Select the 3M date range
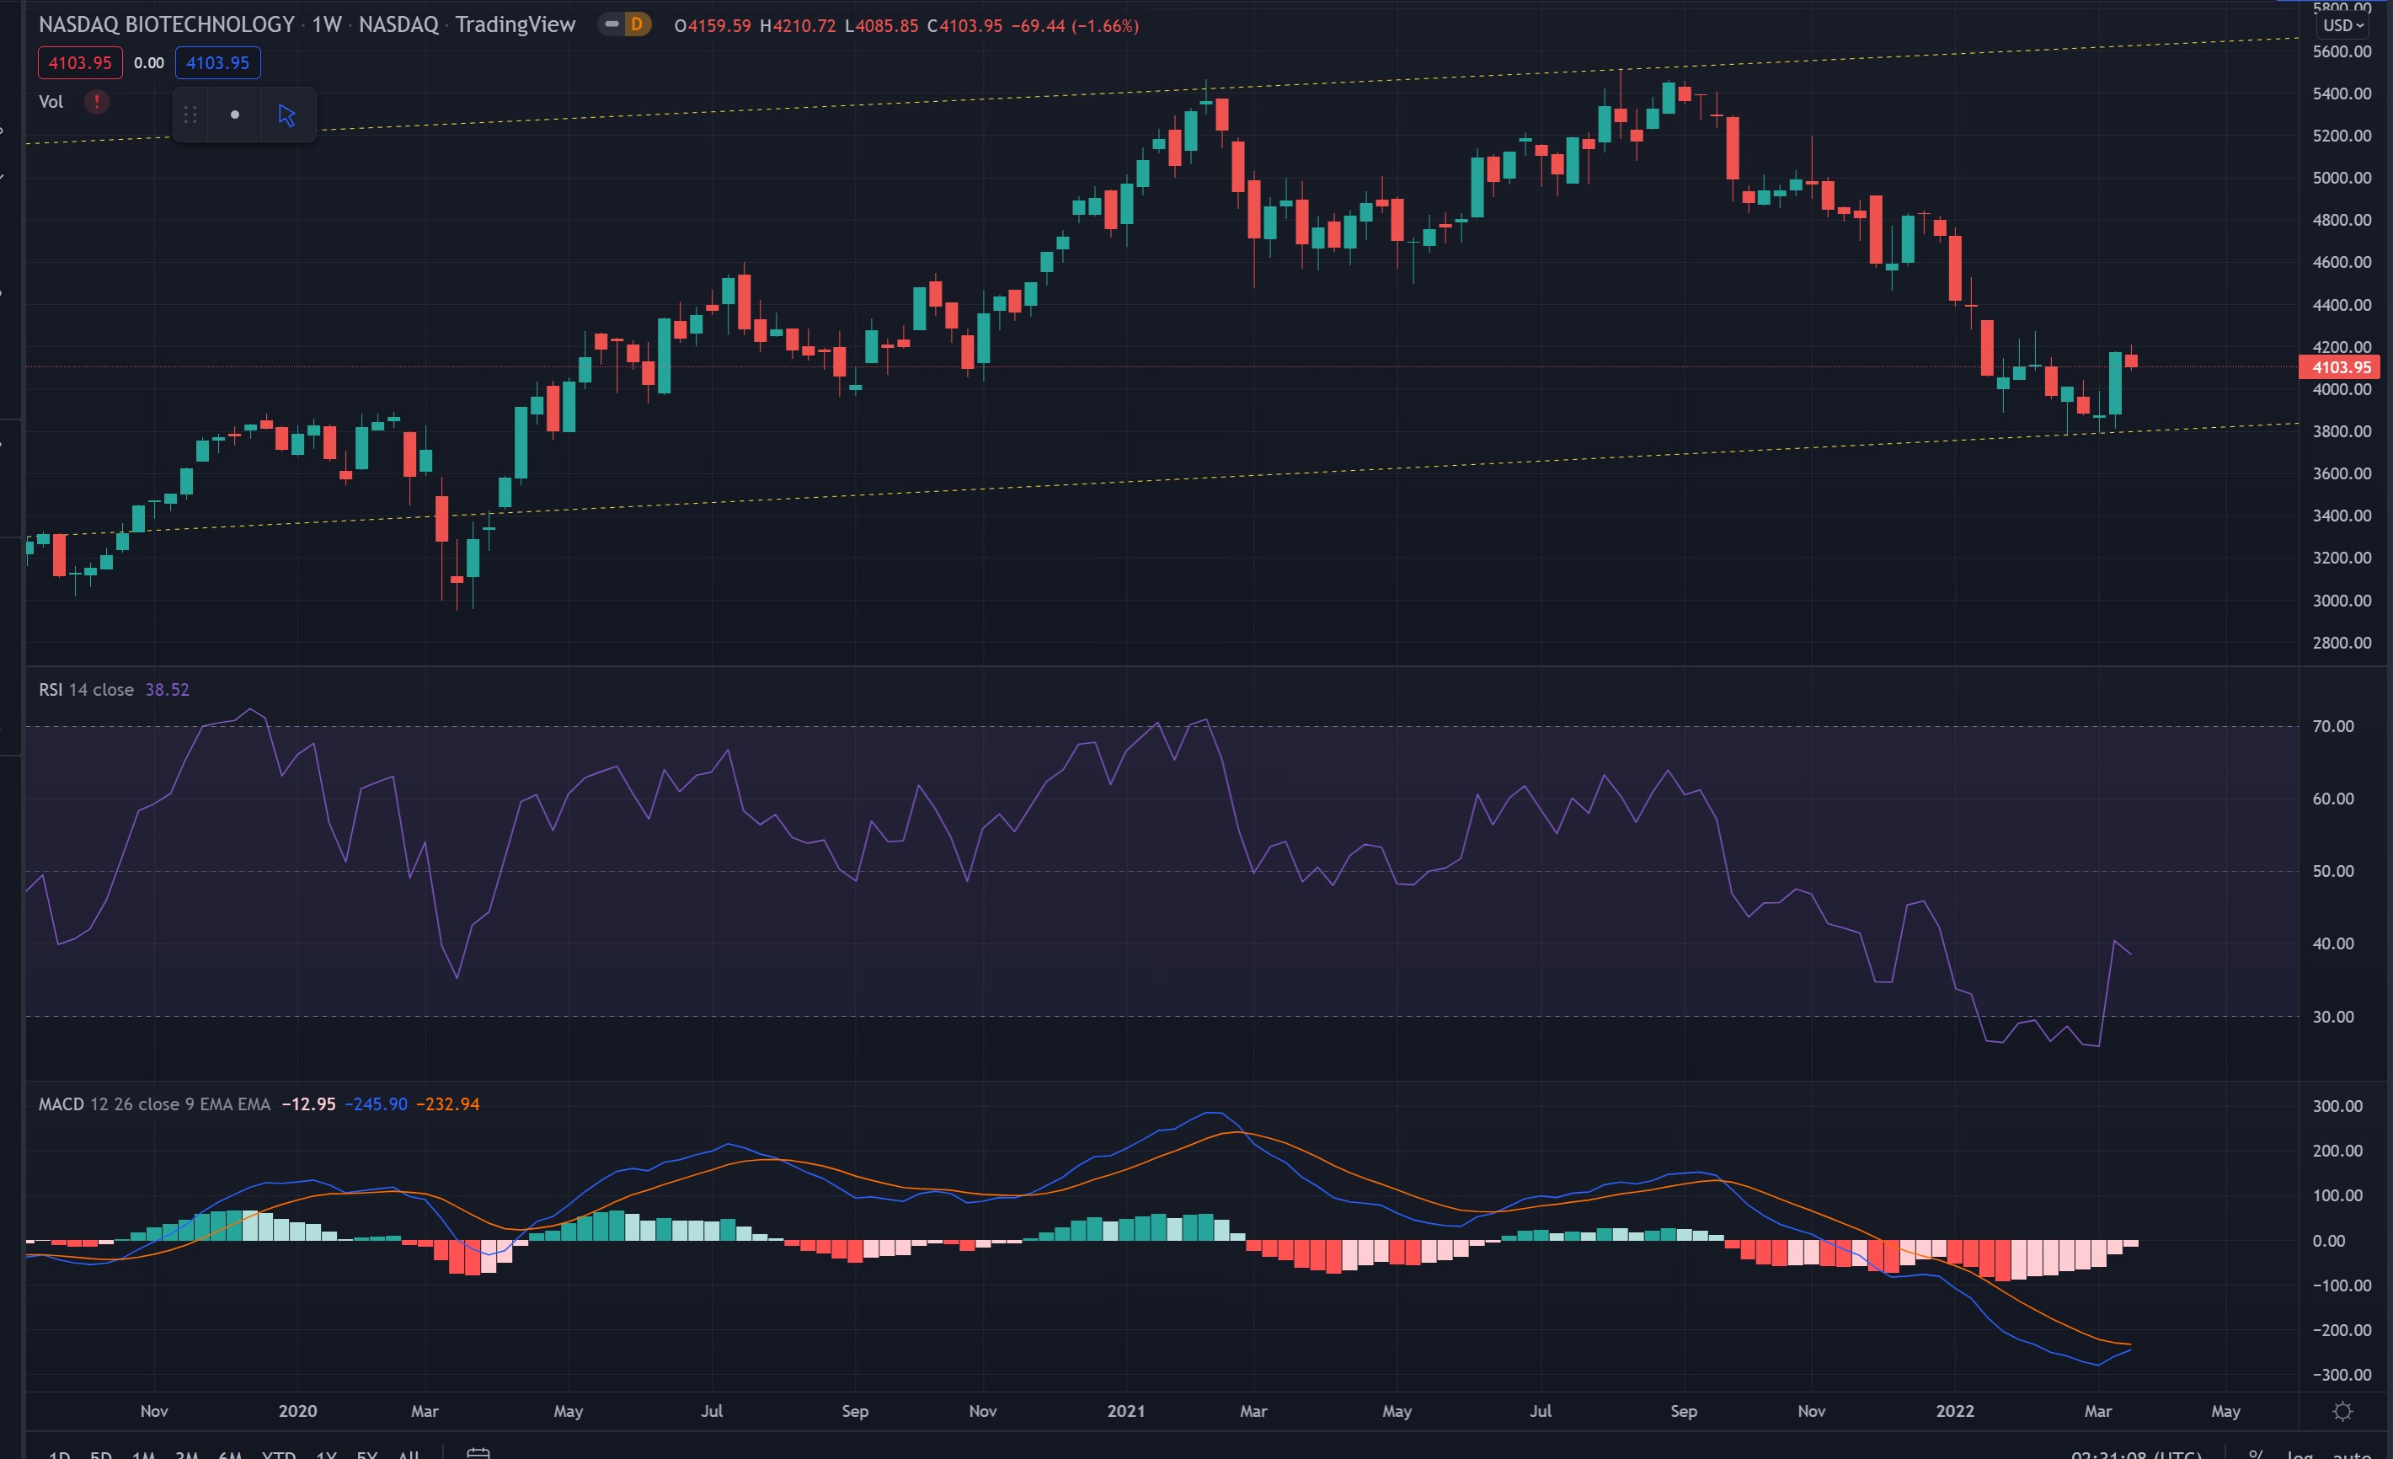Viewport: 2393px width, 1459px height. tap(186, 1454)
